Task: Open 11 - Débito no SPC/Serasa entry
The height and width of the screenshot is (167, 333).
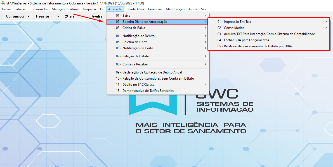Action: click(x=158, y=85)
